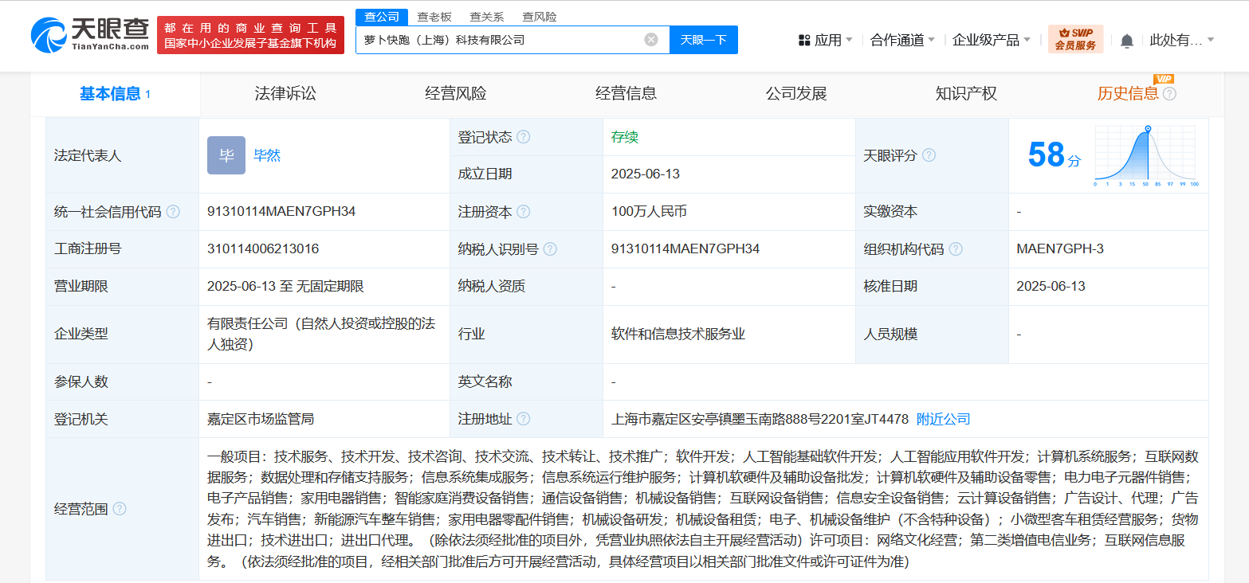Click the company name search input field
Screen dimensions: 1249x583
tap(498, 40)
